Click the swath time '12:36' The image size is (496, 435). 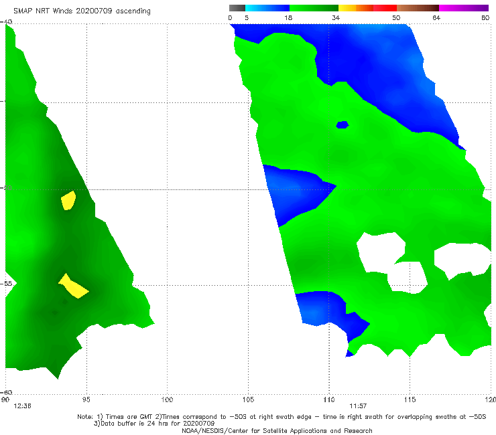coord(22,406)
